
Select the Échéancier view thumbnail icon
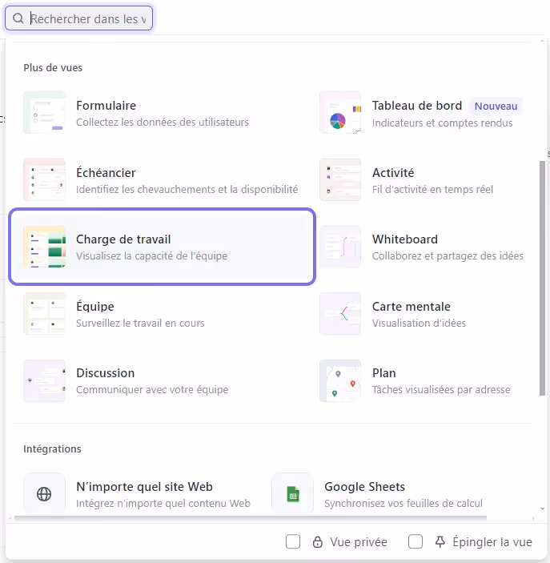[x=45, y=180]
